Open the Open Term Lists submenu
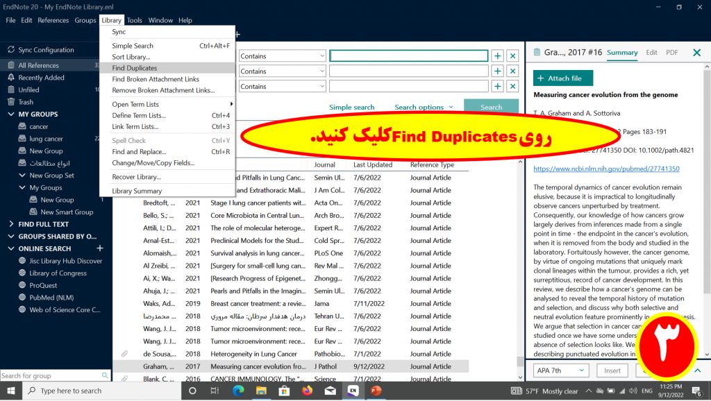Screen dimensions: 711x401 pyautogui.click(x=167, y=104)
